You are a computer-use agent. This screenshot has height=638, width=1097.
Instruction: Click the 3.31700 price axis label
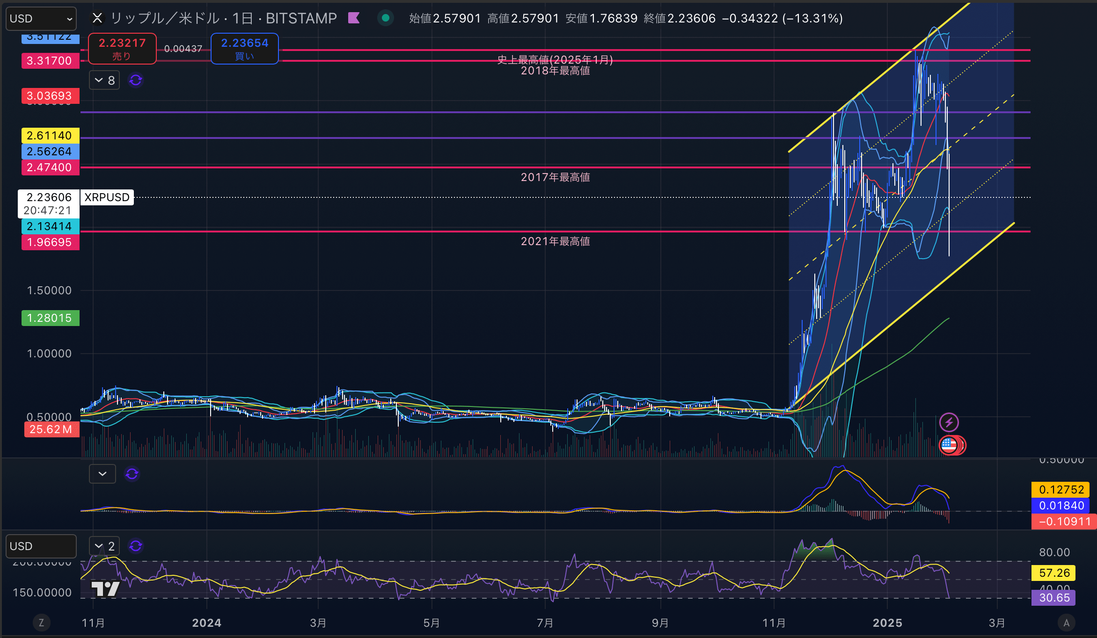point(51,61)
